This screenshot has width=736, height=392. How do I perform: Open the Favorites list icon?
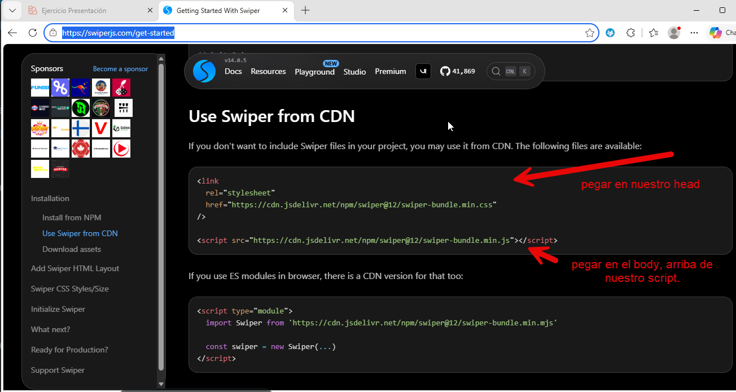pyautogui.click(x=653, y=33)
